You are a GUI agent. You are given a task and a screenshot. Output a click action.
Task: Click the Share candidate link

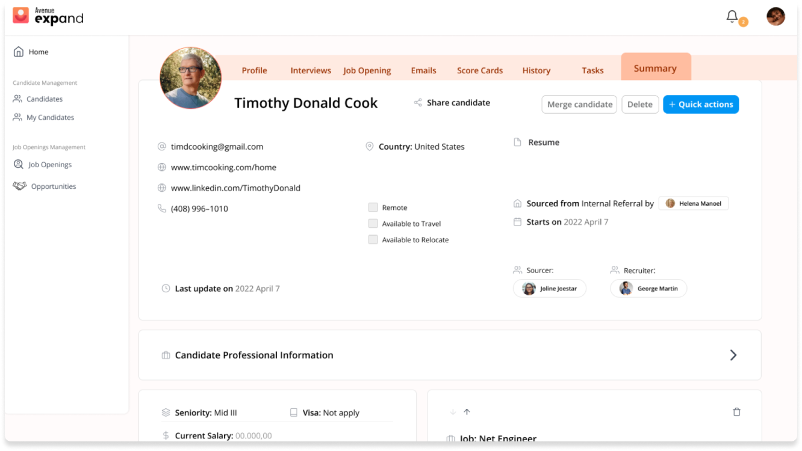(458, 103)
